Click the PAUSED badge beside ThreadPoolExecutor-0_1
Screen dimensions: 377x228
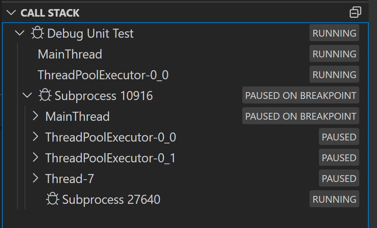(x=339, y=157)
